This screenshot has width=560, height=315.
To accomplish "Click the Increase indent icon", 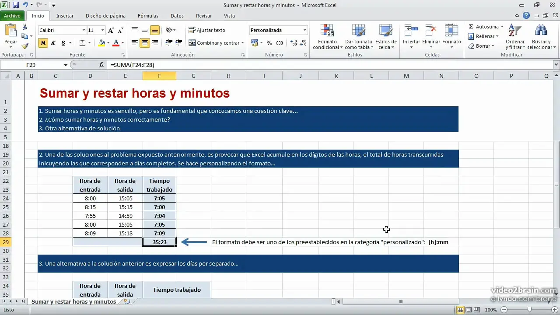I will pos(178,43).
